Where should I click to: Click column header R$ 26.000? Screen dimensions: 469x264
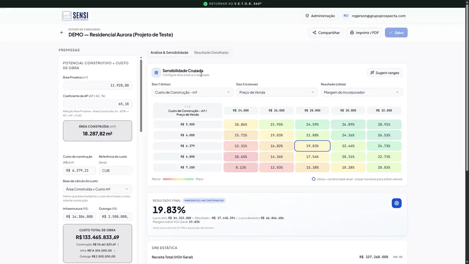click(277, 110)
